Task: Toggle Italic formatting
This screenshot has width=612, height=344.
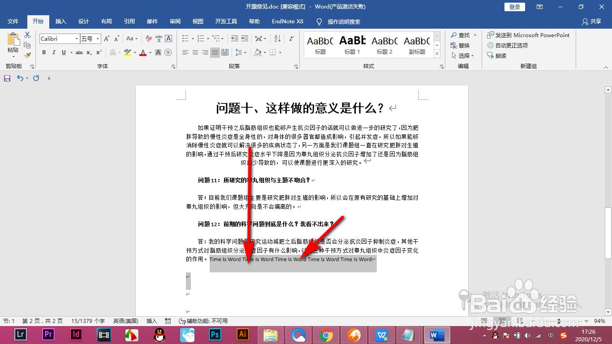Action: [54, 52]
